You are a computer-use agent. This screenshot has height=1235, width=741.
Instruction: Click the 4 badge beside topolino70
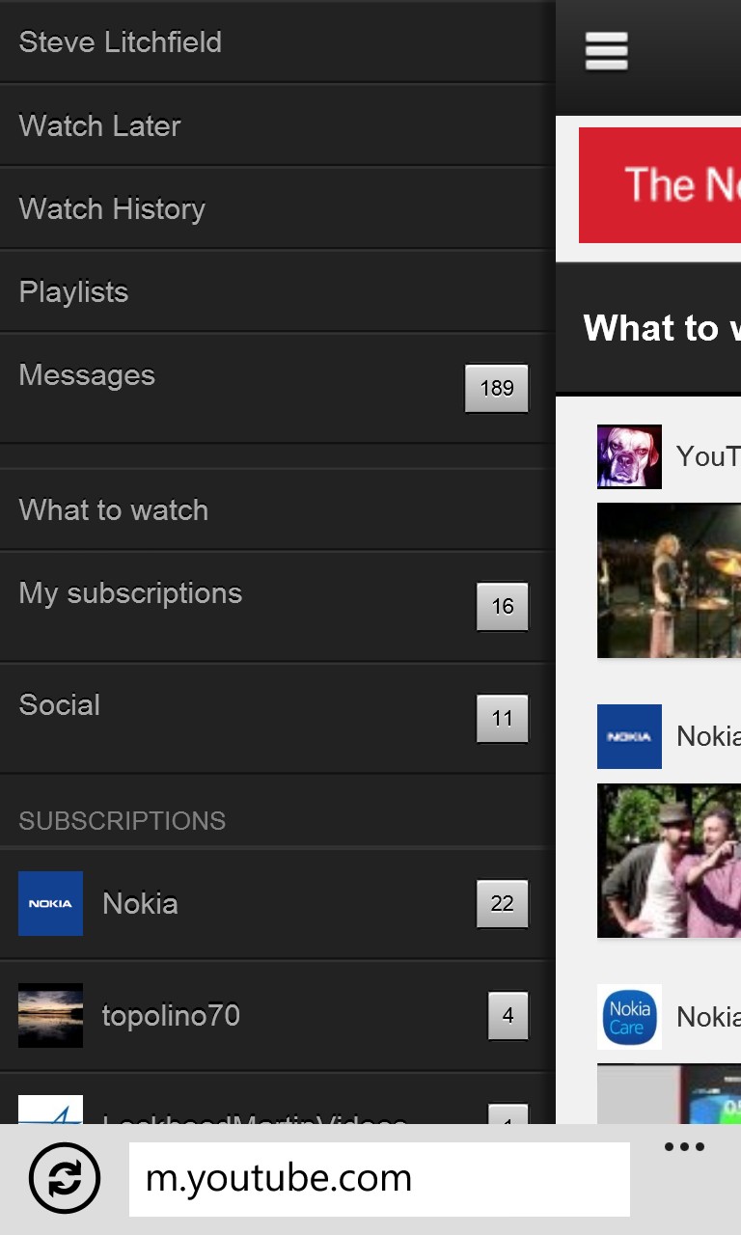(x=508, y=1015)
